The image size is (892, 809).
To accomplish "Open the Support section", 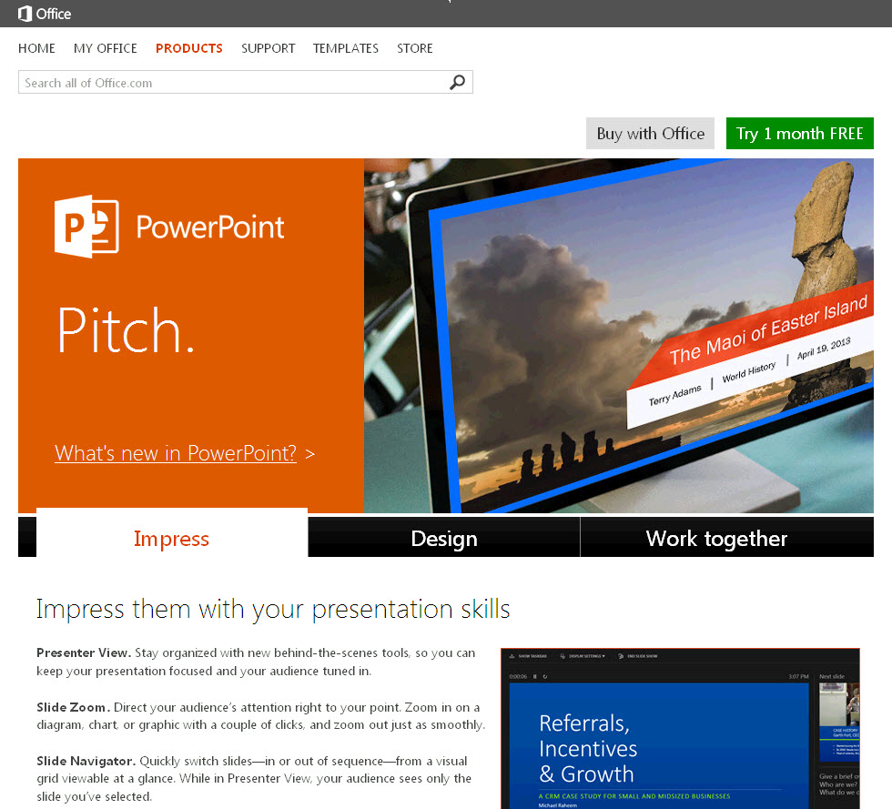I will click(x=268, y=48).
